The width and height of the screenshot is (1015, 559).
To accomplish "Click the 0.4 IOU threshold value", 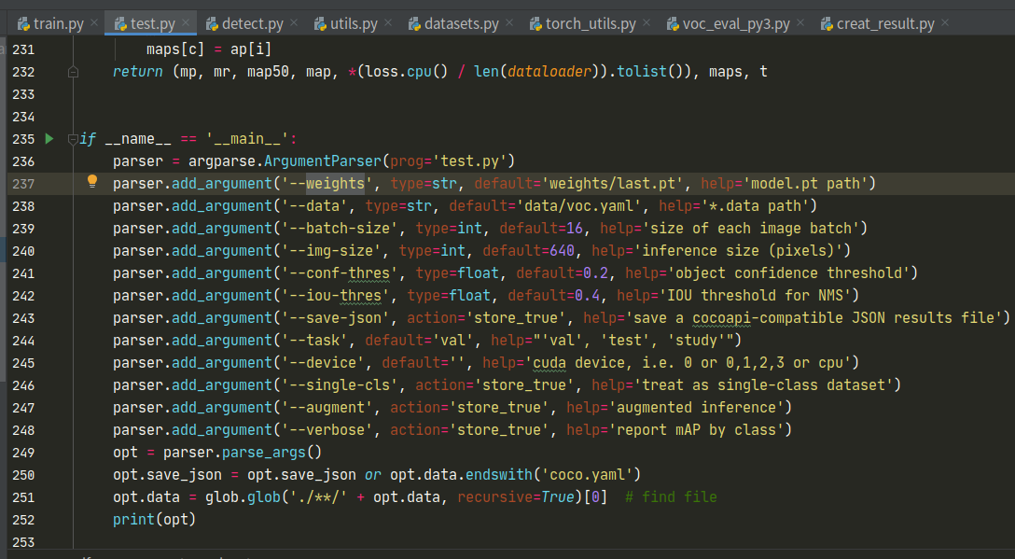I will coord(587,296).
